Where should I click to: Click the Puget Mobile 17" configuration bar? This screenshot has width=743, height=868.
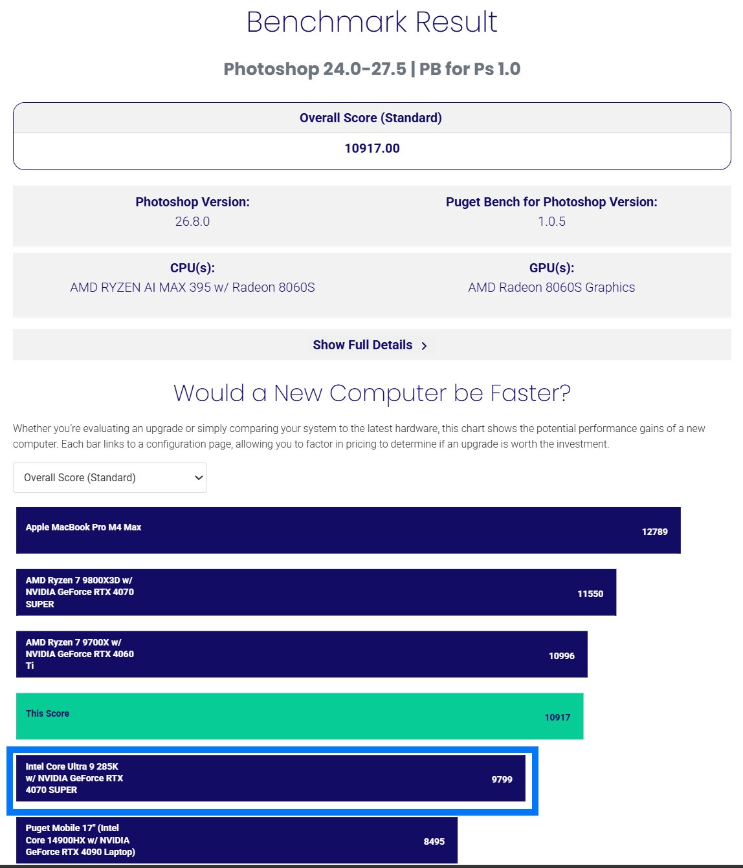tap(237, 840)
